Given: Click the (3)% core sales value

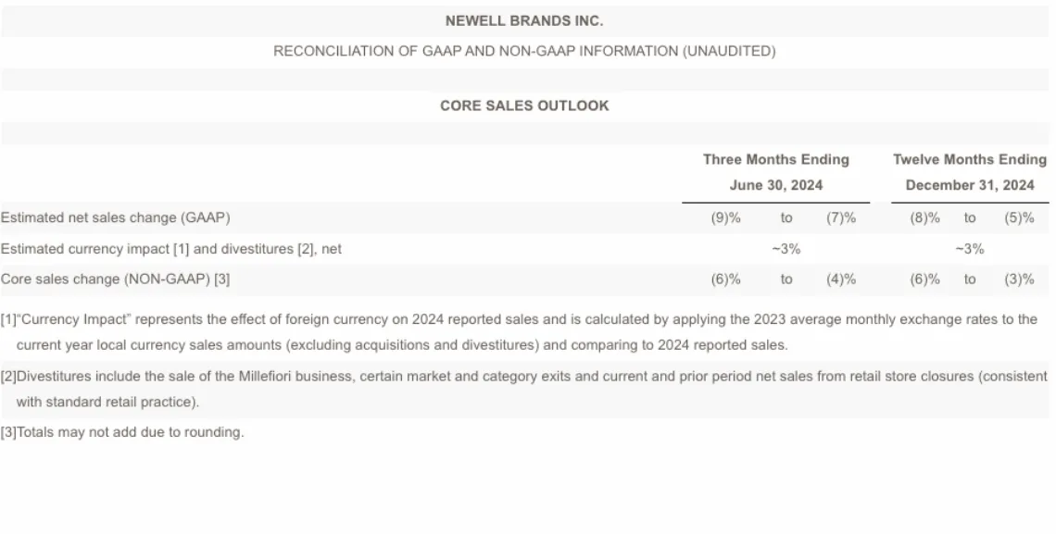Looking at the screenshot, I should pos(1019,279).
